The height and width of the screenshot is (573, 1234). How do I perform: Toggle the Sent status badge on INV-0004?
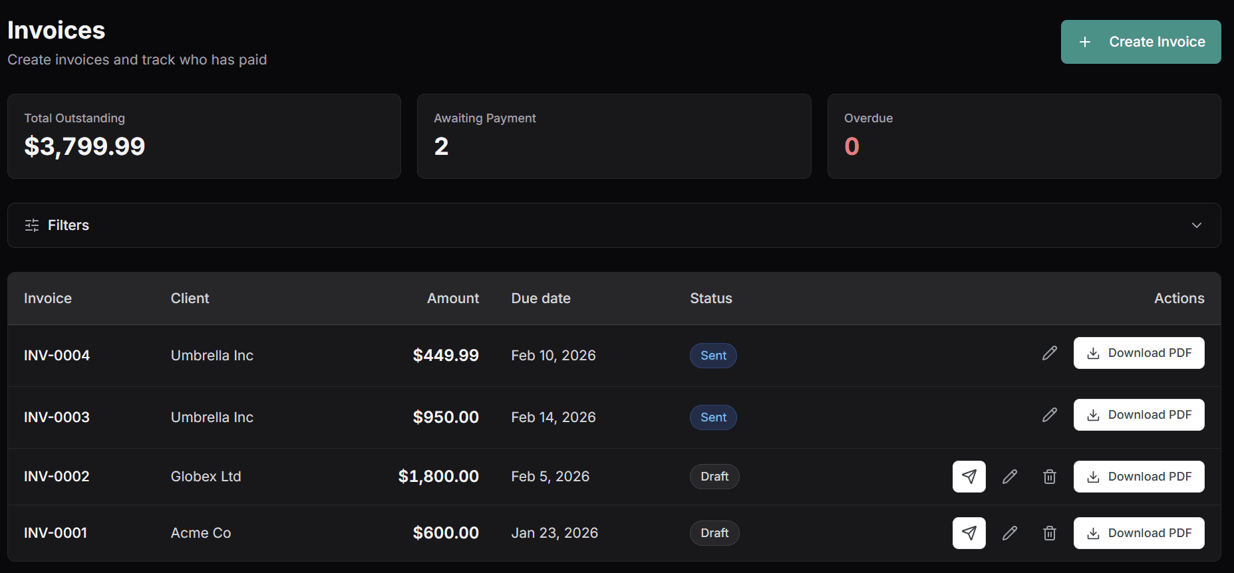[713, 355]
